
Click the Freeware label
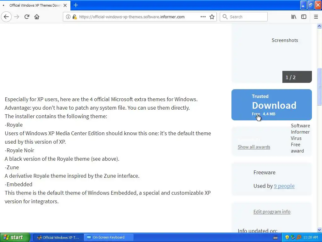[x=264, y=172]
